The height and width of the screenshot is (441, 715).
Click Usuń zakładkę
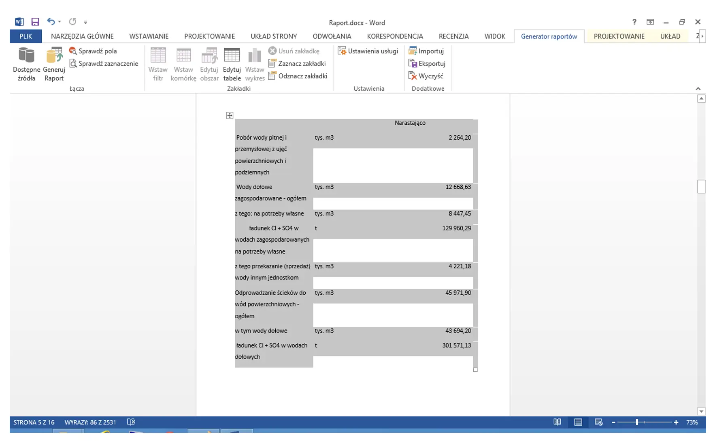(x=294, y=51)
